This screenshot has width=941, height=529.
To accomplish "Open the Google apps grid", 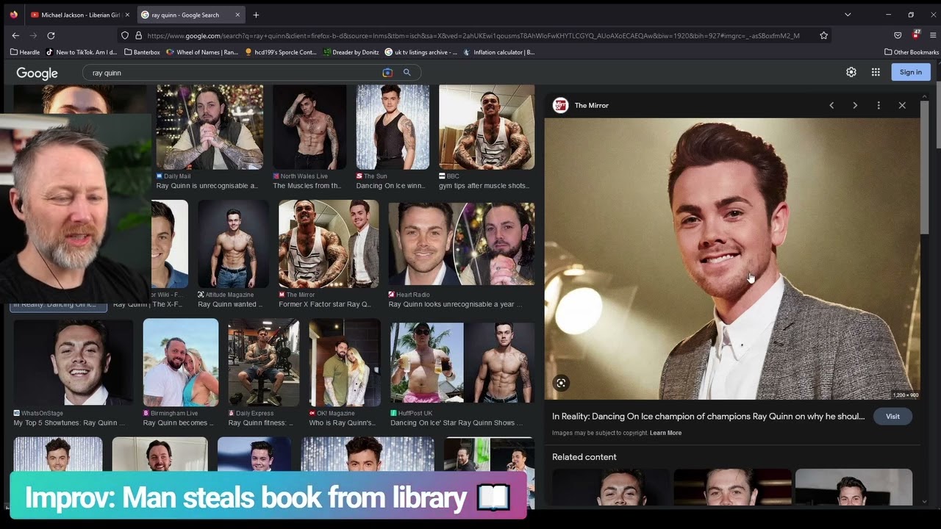I will (876, 72).
